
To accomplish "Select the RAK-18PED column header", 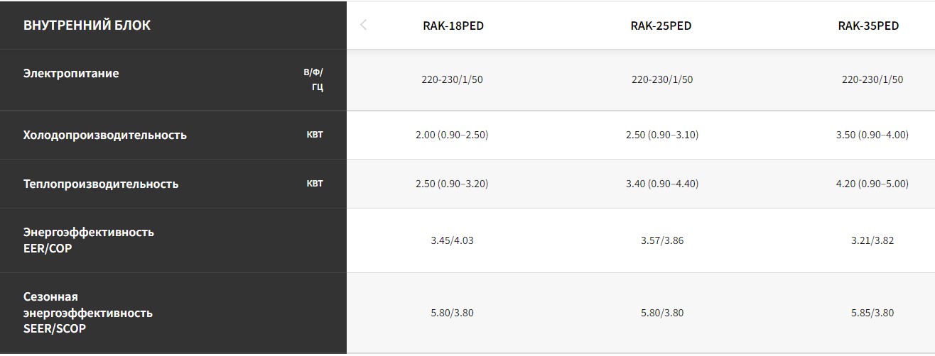I will click(x=453, y=26).
